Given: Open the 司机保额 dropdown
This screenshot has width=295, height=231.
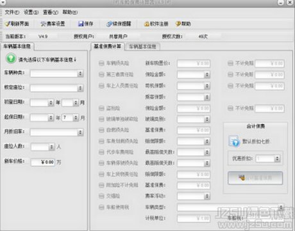Looking at the screenshot, I should 194,86.
